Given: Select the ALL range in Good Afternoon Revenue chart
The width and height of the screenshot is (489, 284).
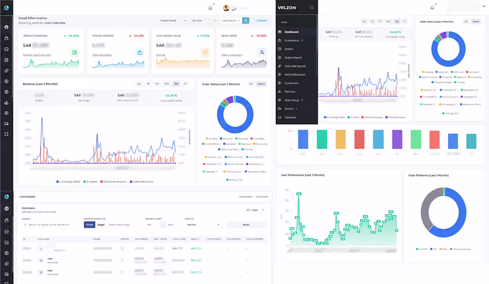Looking at the screenshot, I should (x=140, y=84).
